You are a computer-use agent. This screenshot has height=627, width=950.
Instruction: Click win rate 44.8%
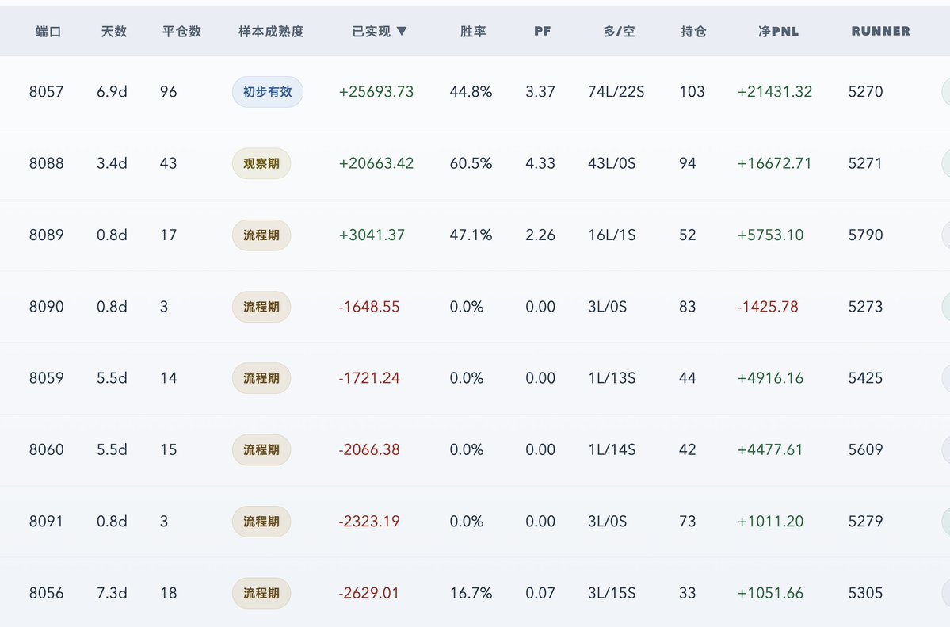tap(471, 92)
